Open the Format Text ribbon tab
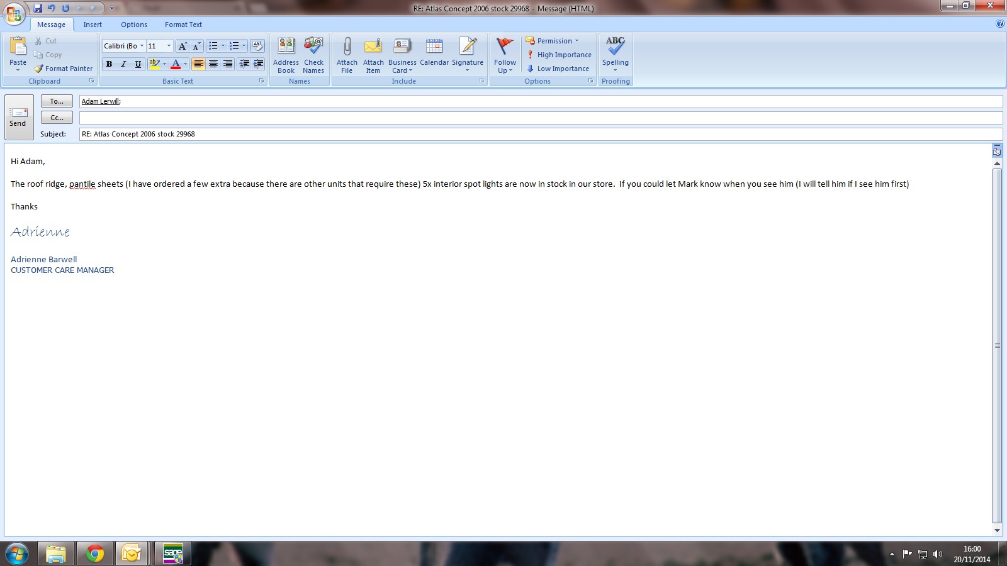 [183, 25]
